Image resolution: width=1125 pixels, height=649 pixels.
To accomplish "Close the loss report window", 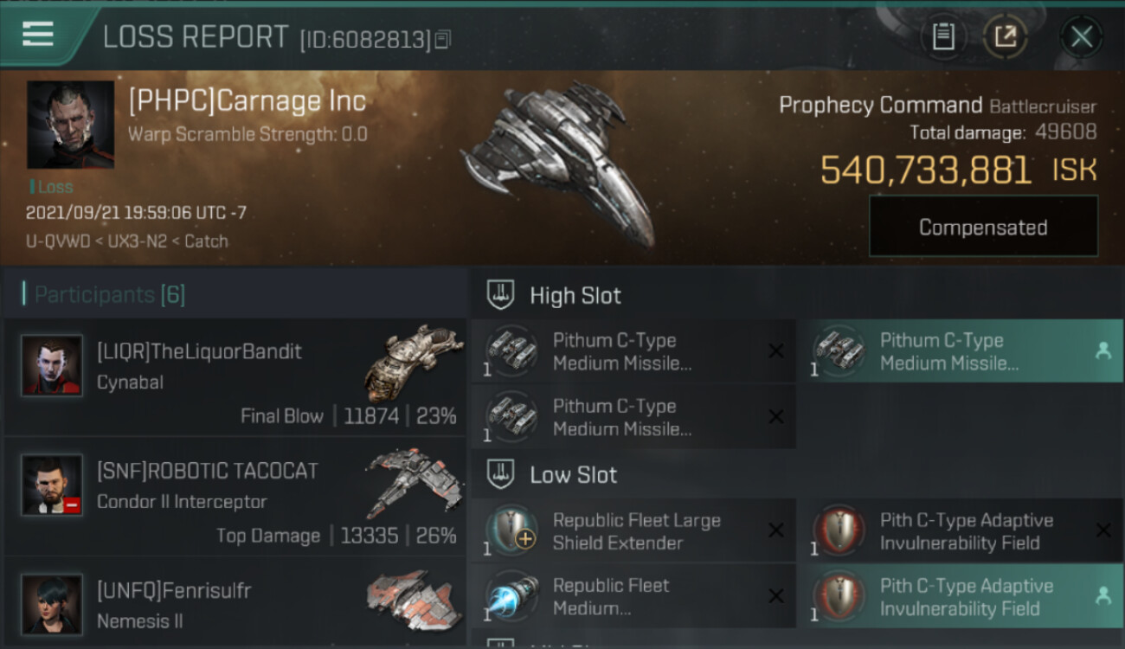I will (x=1082, y=37).
